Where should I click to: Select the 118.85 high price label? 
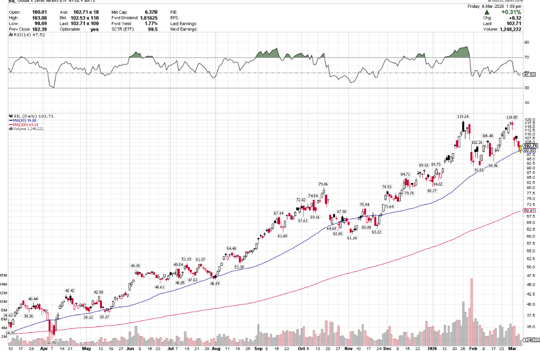[x=512, y=117]
